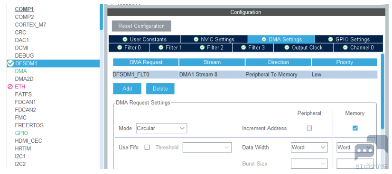The width and height of the screenshot is (392, 174).
Task: Select FREERTOS in the peripheral list
Action: click(x=29, y=125)
